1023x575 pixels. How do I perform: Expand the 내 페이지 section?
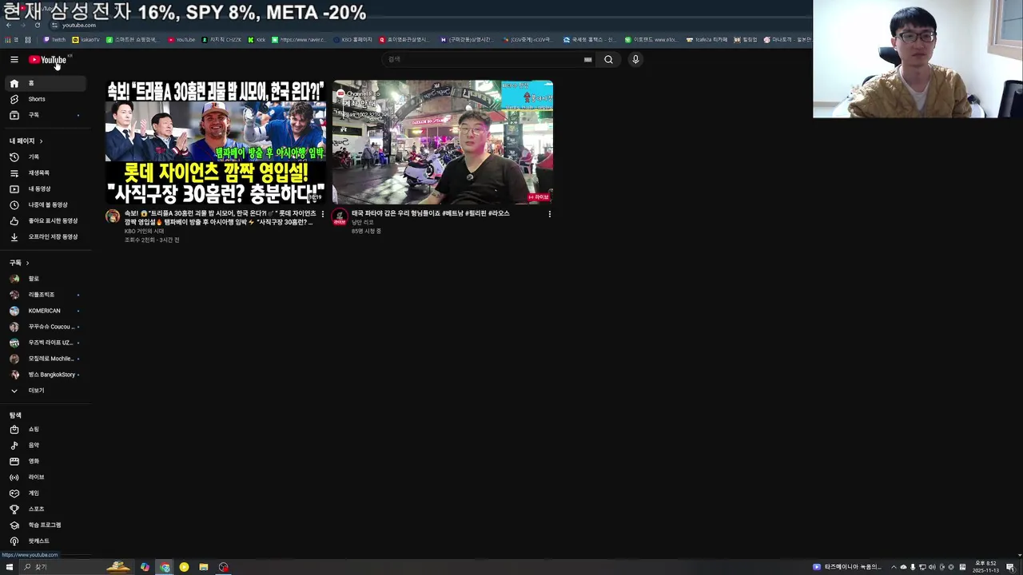coord(26,141)
